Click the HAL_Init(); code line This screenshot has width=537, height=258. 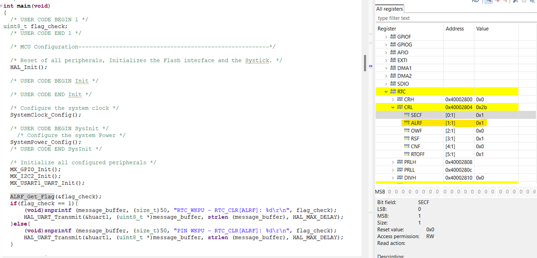point(28,67)
